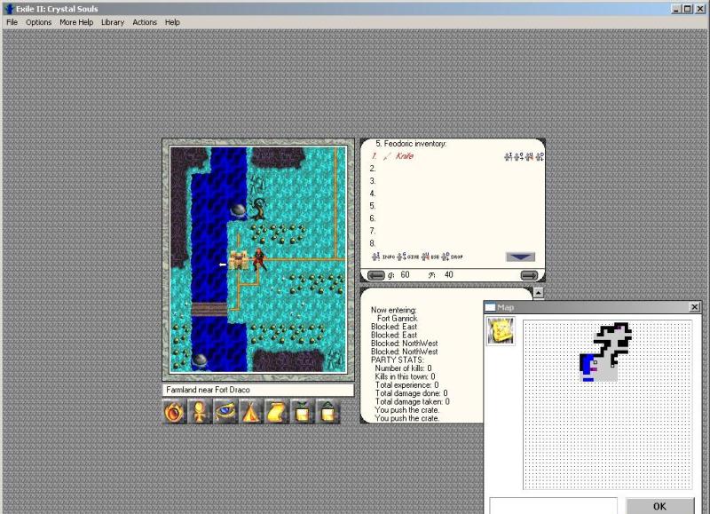Click the Info icon below inventory list
The height and width of the screenshot is (514, 710).
tap(375, 257)
